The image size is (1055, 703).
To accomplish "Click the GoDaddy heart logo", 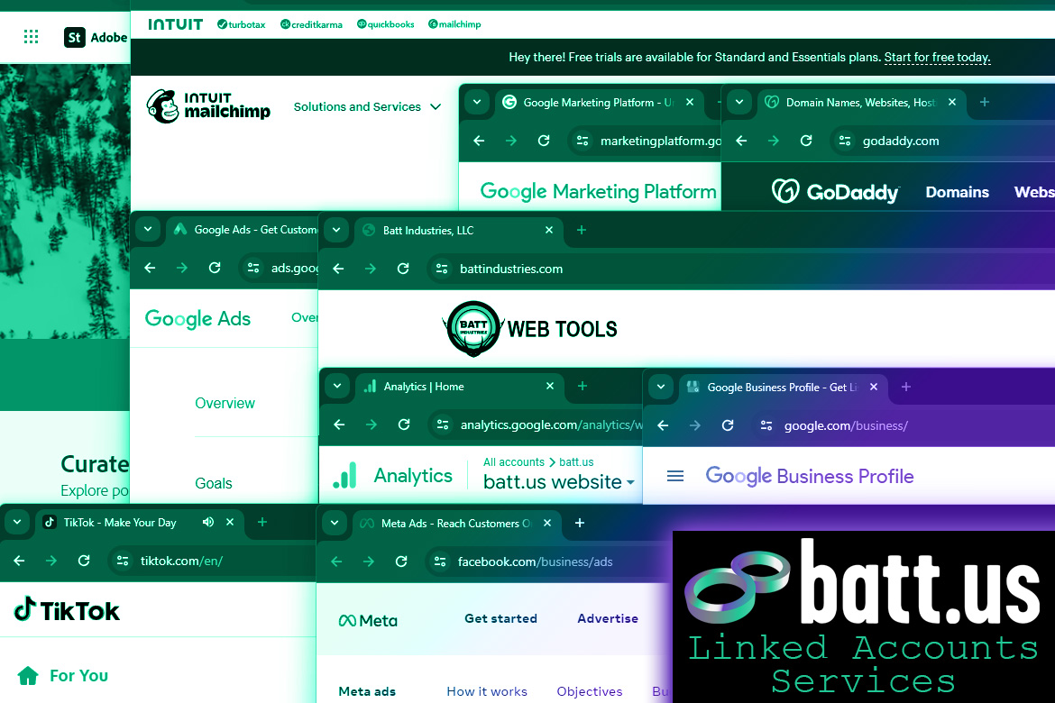I will click(x=785, y=192).
